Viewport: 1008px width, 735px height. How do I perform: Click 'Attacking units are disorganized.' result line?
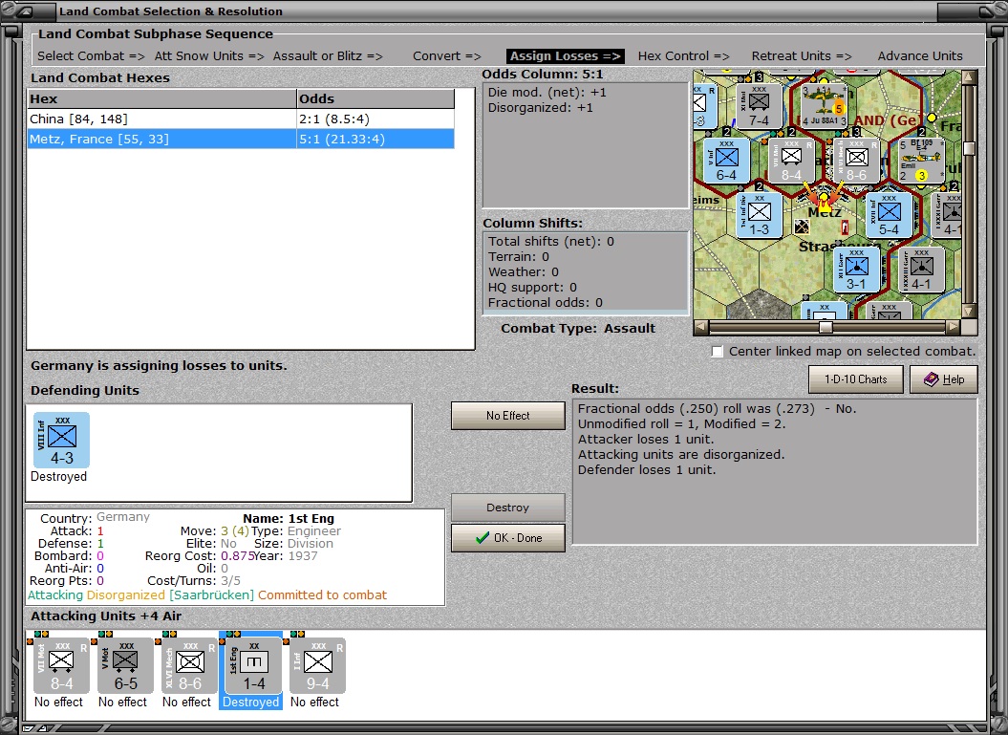[x=681, y=454]
